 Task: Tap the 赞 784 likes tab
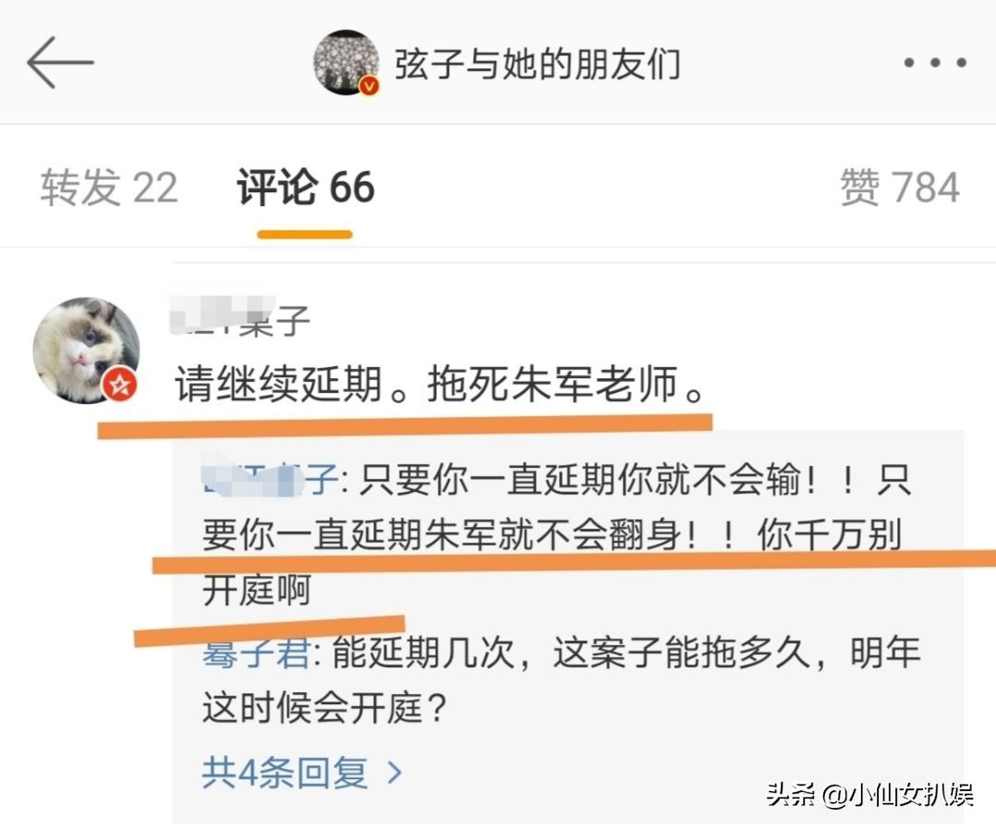pyautogui.click(x=900, y=188)
